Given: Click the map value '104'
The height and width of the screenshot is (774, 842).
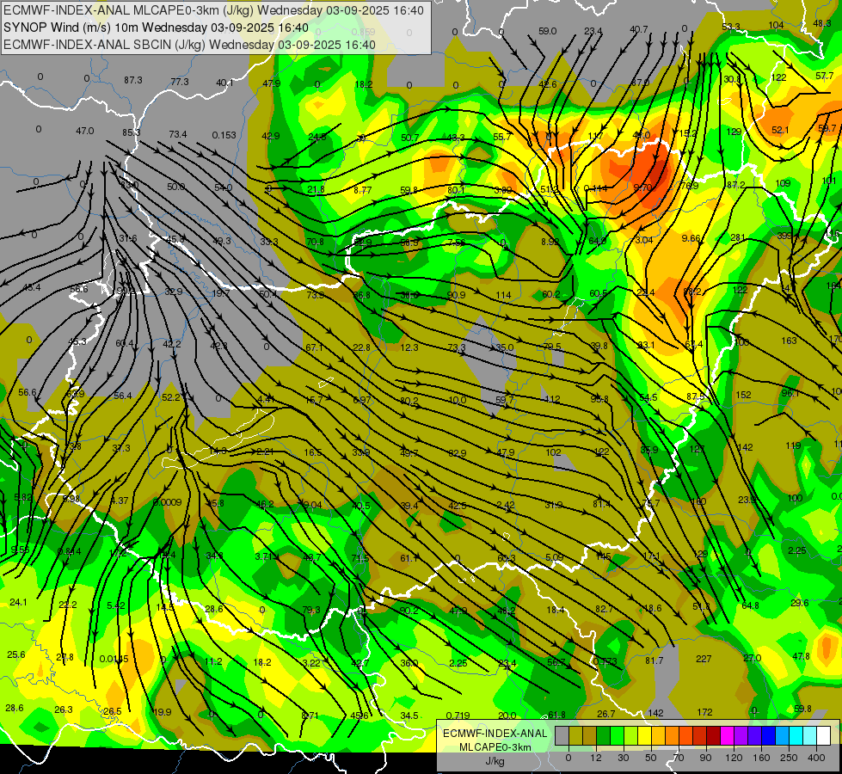Looking at the screenshot, I should [x=776, y=25].
